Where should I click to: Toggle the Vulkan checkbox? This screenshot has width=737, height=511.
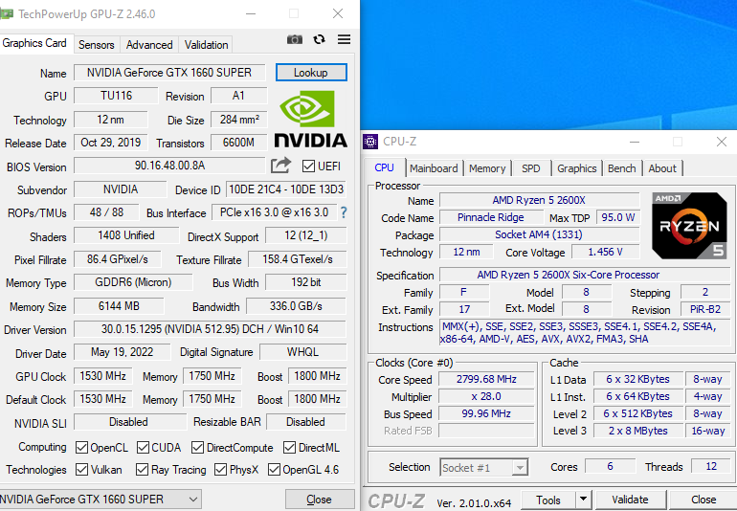tap(81, 469)
